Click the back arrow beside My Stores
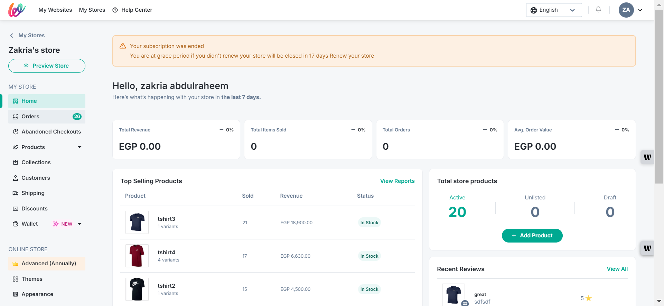Screen dimensions: 664x306 [x=12, y=36]
